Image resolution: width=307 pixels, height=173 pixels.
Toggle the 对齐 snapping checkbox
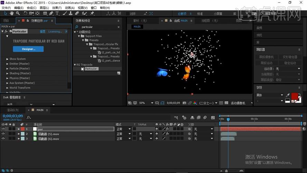(x=128, y=14)
